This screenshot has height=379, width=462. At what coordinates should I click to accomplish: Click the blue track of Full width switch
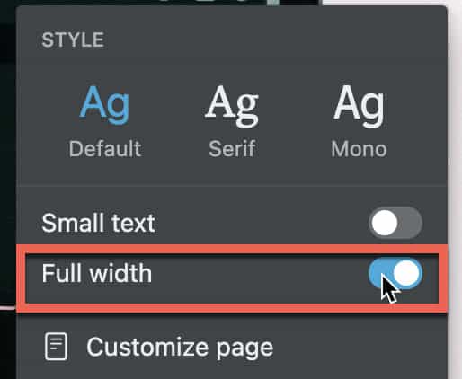380,271
